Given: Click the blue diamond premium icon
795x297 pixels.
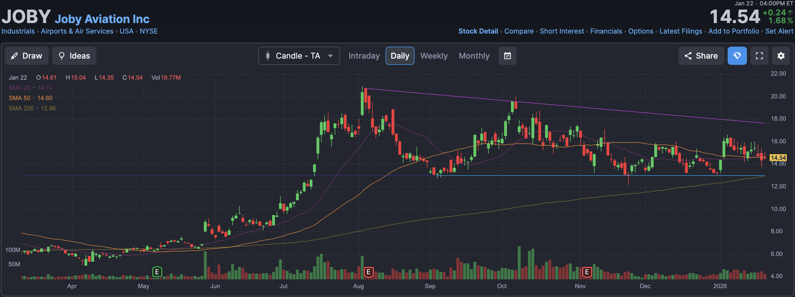Looking at the screenshot, I should tap(737, 56).
